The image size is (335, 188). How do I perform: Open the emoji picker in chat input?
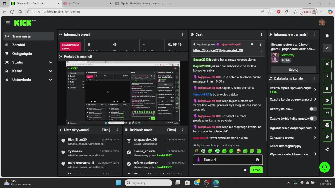coord(257,160)
